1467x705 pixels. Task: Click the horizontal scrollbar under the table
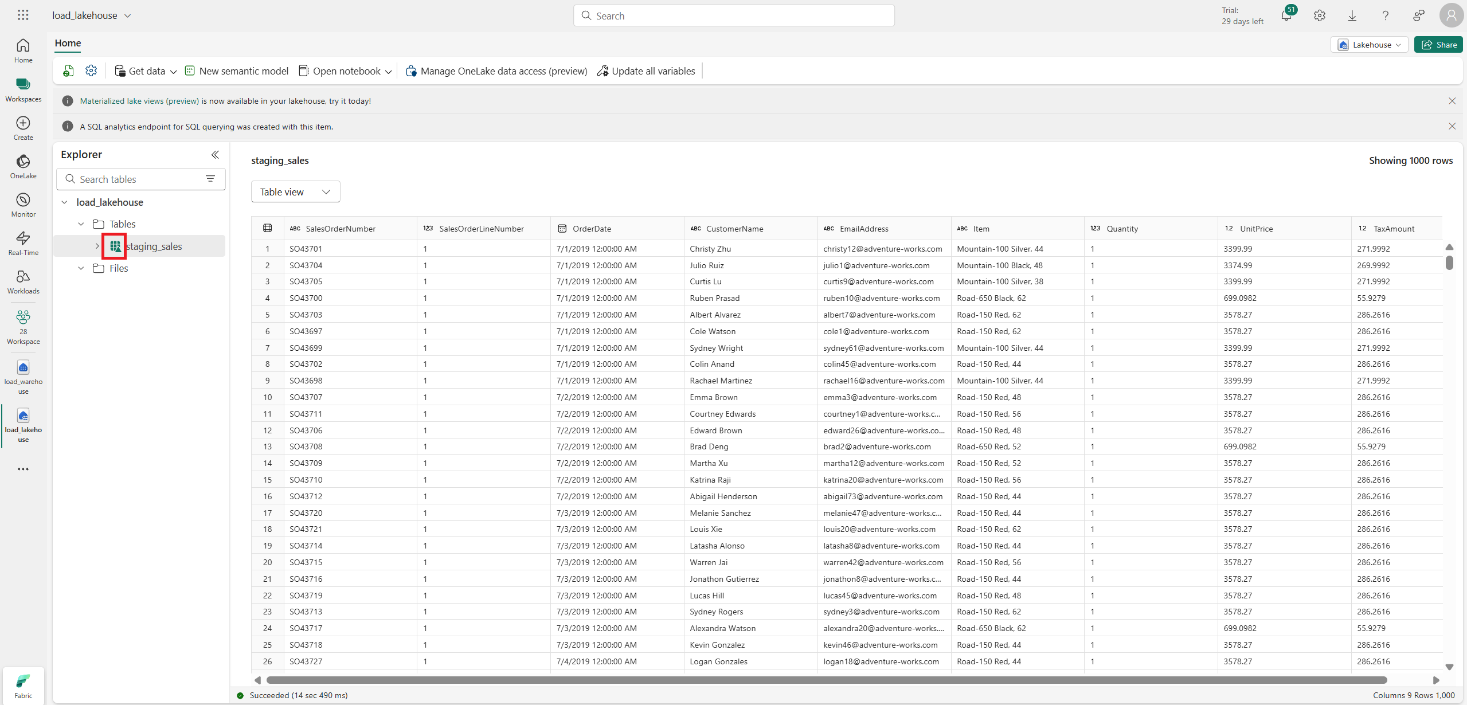(x=826, y=680)
